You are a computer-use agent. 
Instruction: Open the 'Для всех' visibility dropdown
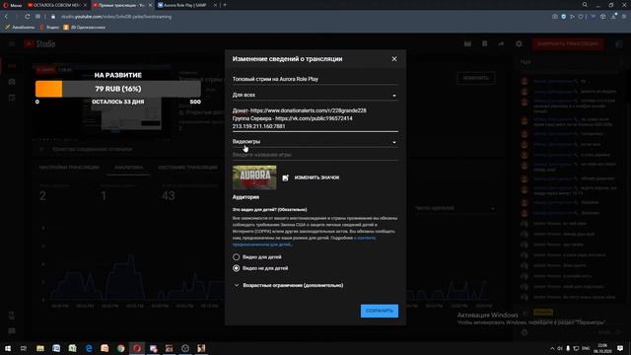tap(315, 95)
